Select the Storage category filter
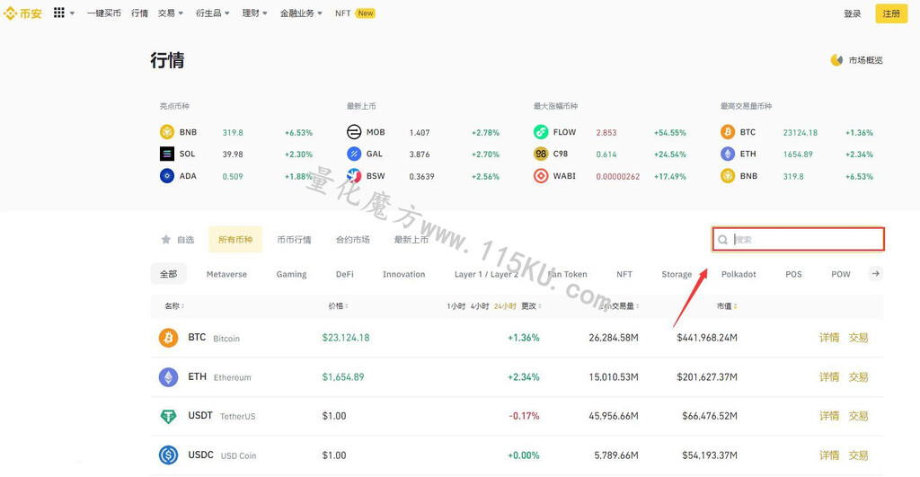The height and width of the screenshot is (477, 920). pyautogui.click(x=677, y=274)
